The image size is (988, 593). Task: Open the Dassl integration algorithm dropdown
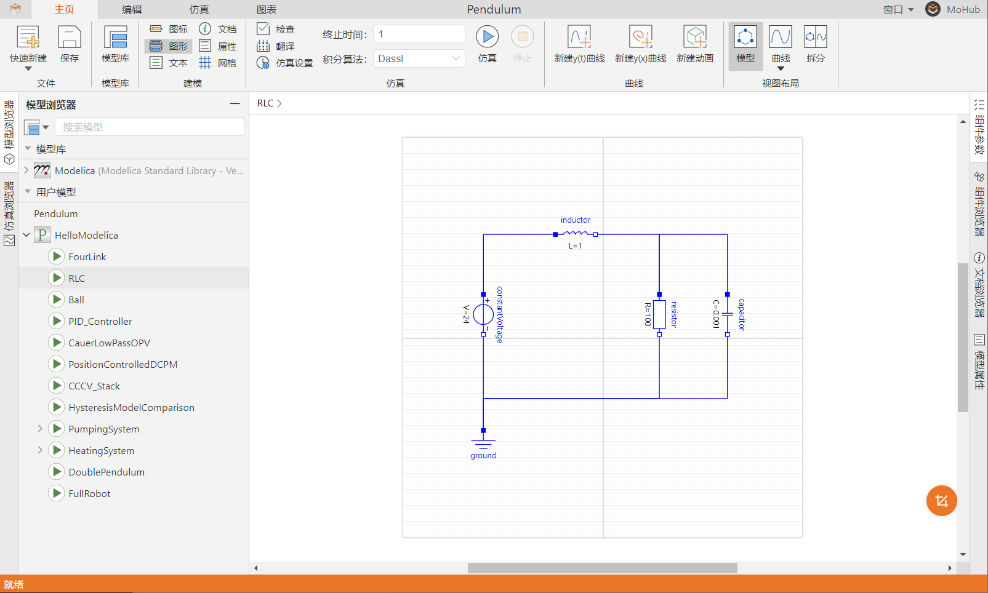coord(419,58)
